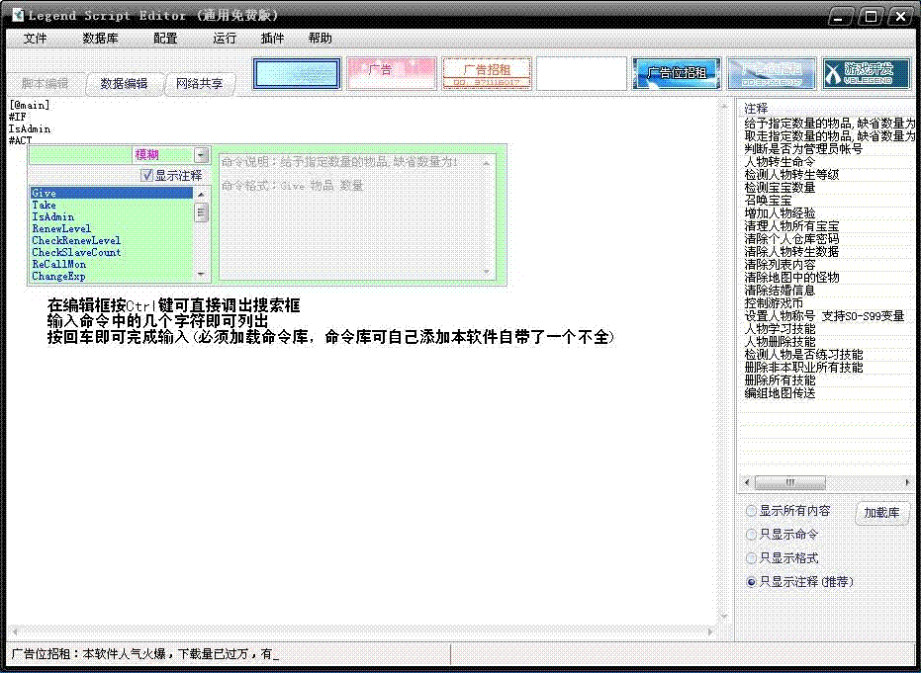The height and width of the screenshot is (673, 921).
Task: Open the 插件 menu
Action: 272,39
